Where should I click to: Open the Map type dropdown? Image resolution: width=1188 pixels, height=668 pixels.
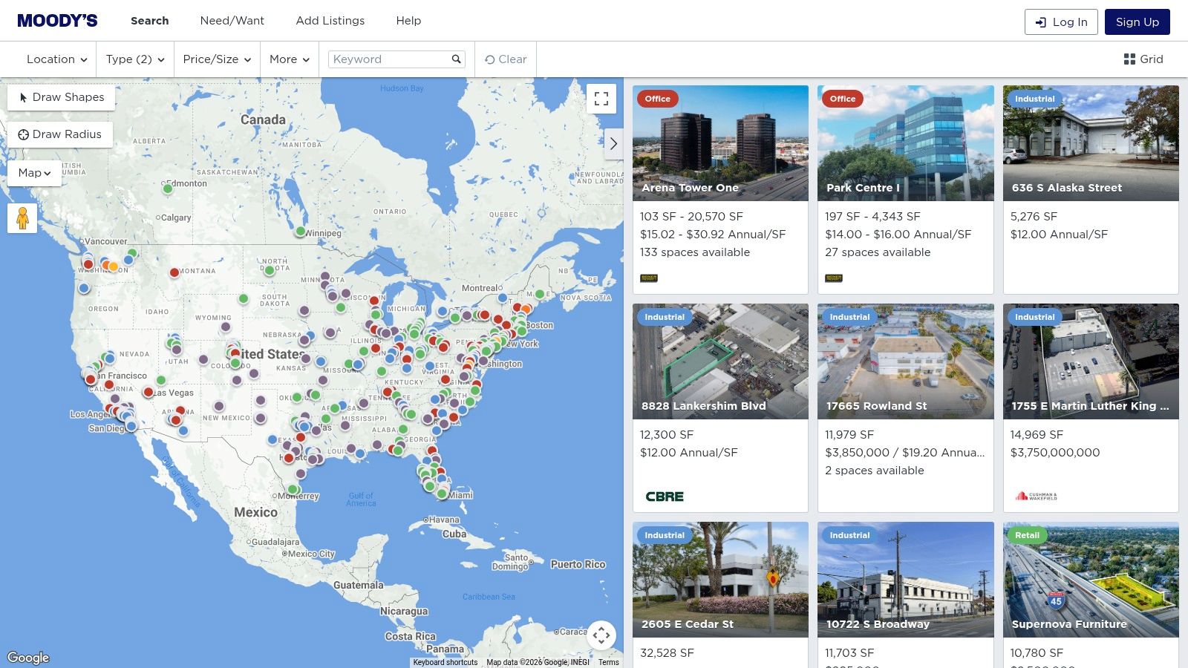[x=34, y=173]
